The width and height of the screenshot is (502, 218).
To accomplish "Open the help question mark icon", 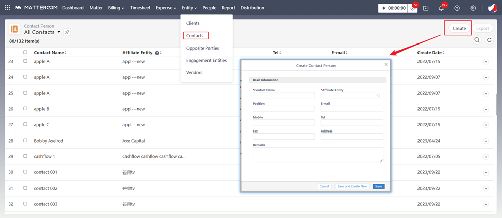I will pyautogui.click(x=457, y=8).
